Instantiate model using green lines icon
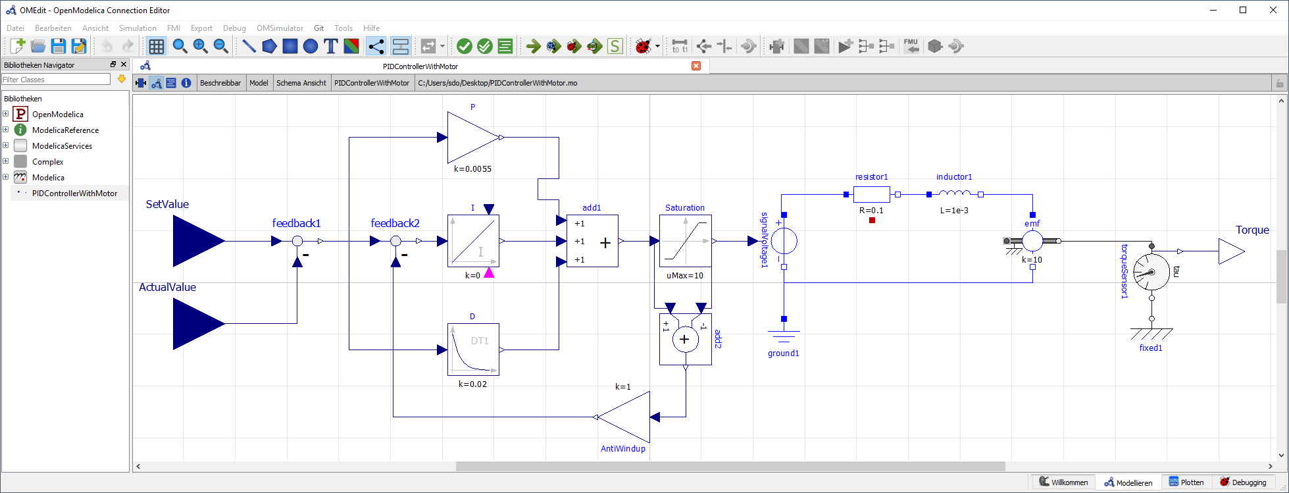 click(x=505, y=46)
